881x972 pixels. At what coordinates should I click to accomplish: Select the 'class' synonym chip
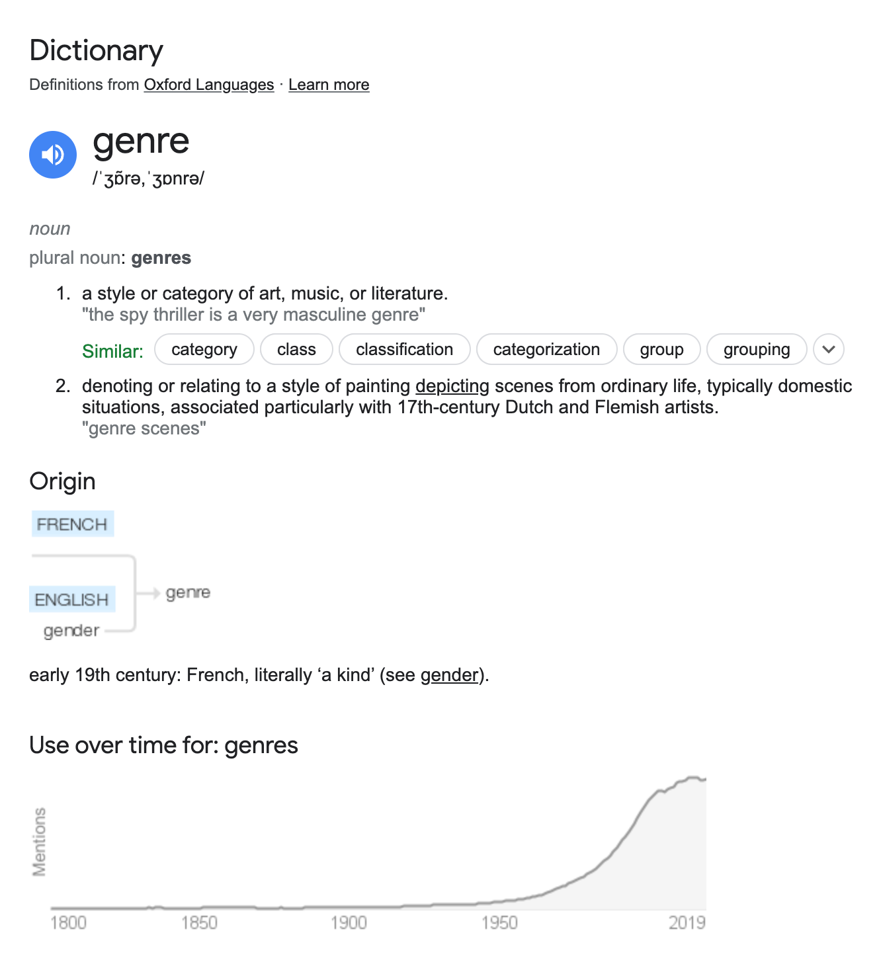pos(296,349)
